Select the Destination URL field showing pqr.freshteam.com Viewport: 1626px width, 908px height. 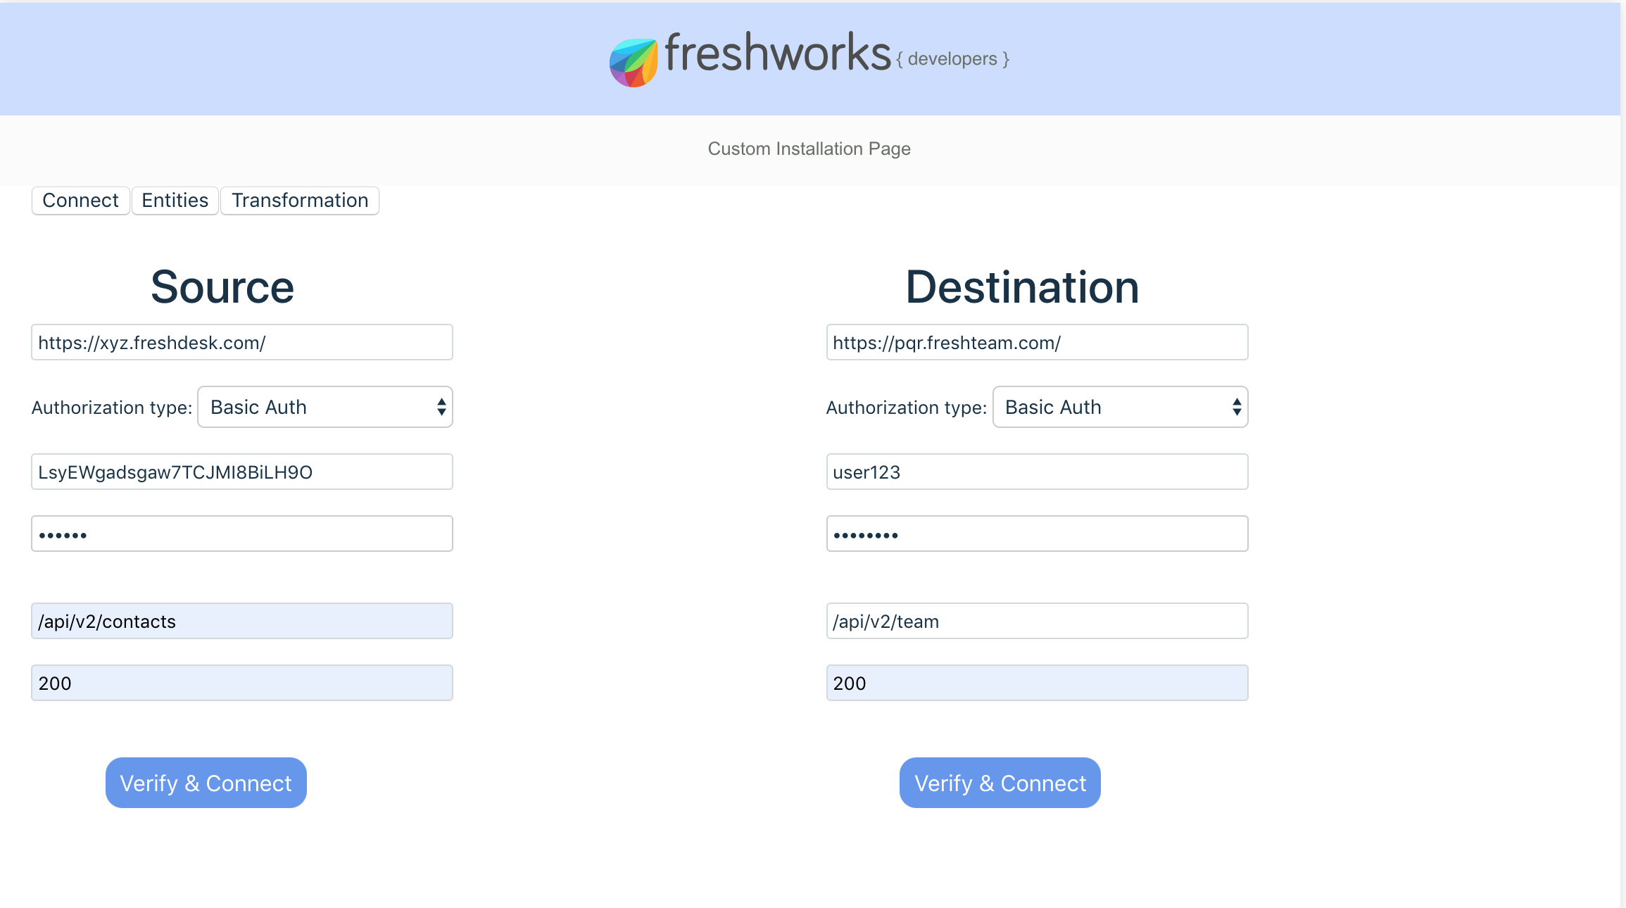pos(1037,342)
